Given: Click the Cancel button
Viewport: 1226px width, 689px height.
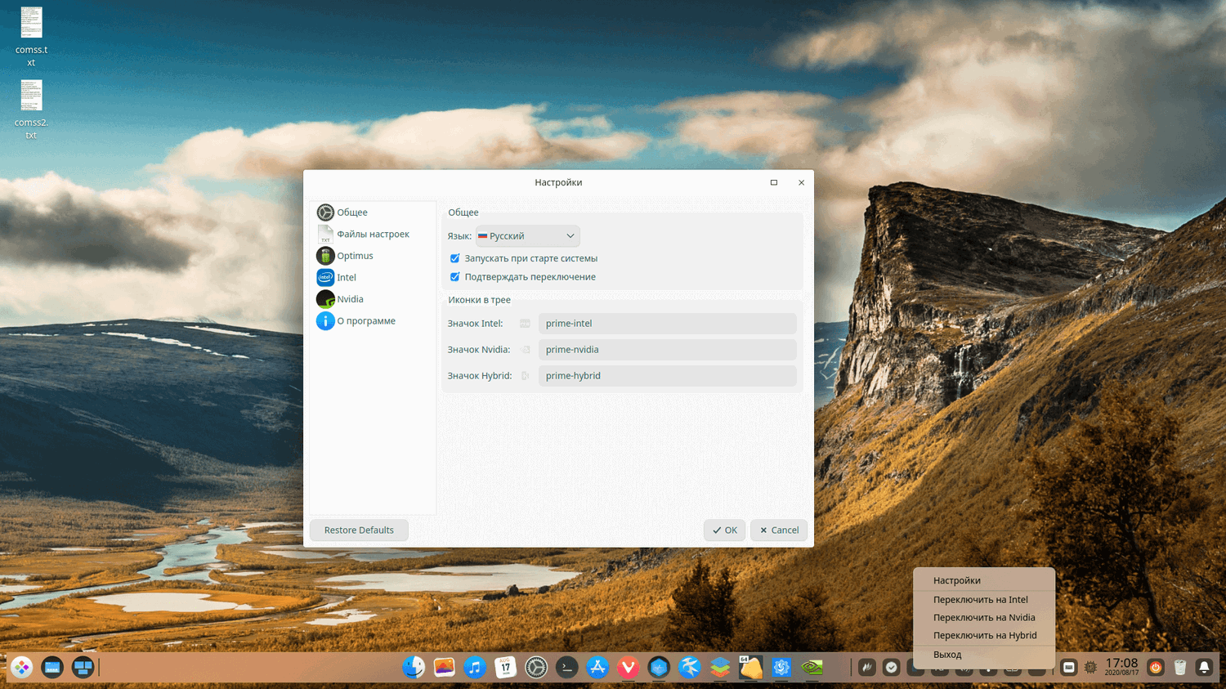Looking at the screenshot, I should (779, 530).
